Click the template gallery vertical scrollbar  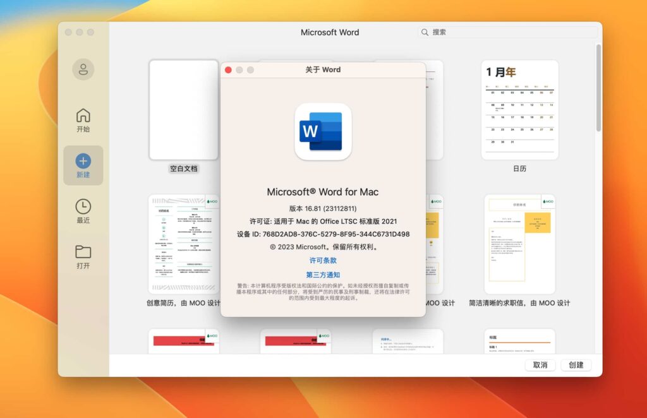[x=598, y=88]
